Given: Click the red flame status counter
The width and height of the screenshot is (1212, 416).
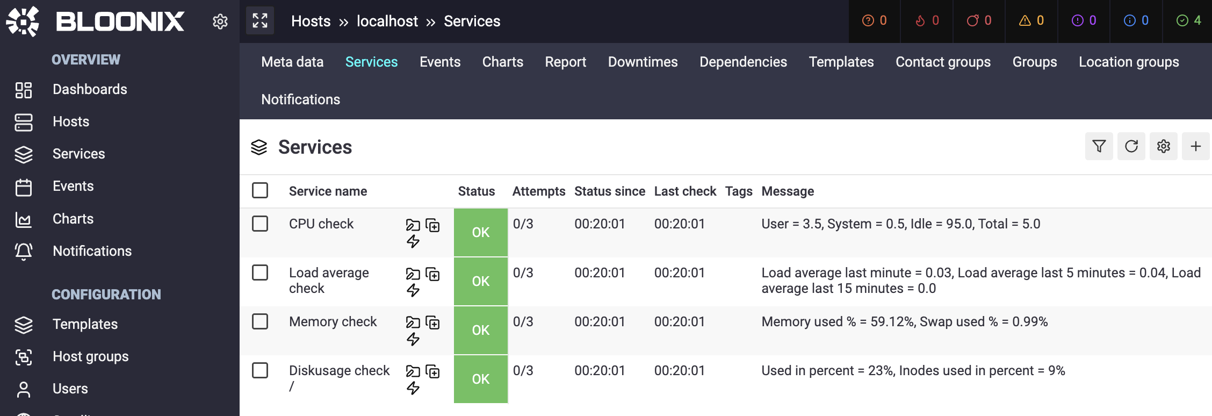Looking at the screenshot, I should [927, 20].
